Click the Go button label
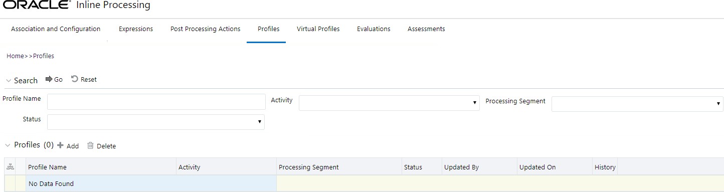This screenshot has width=724, height=192. [x=58, y=80]
